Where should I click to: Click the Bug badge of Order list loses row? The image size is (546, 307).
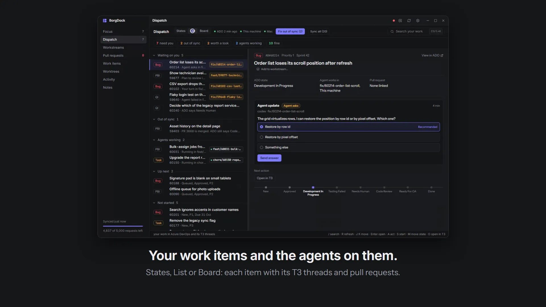coord(158,65)
